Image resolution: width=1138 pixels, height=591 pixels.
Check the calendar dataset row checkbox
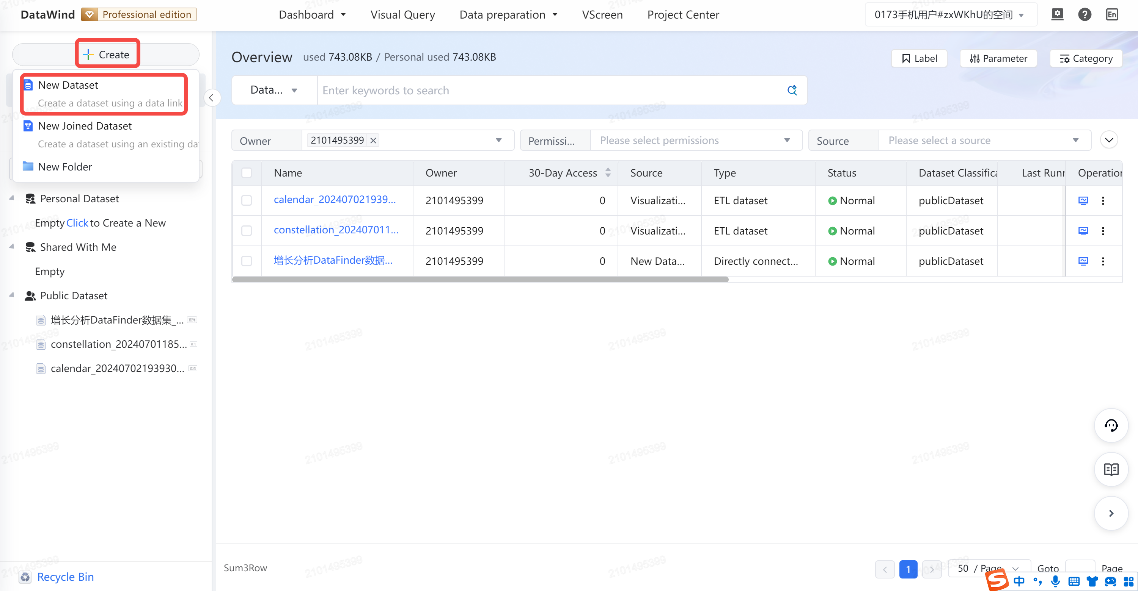click(247, 200)
